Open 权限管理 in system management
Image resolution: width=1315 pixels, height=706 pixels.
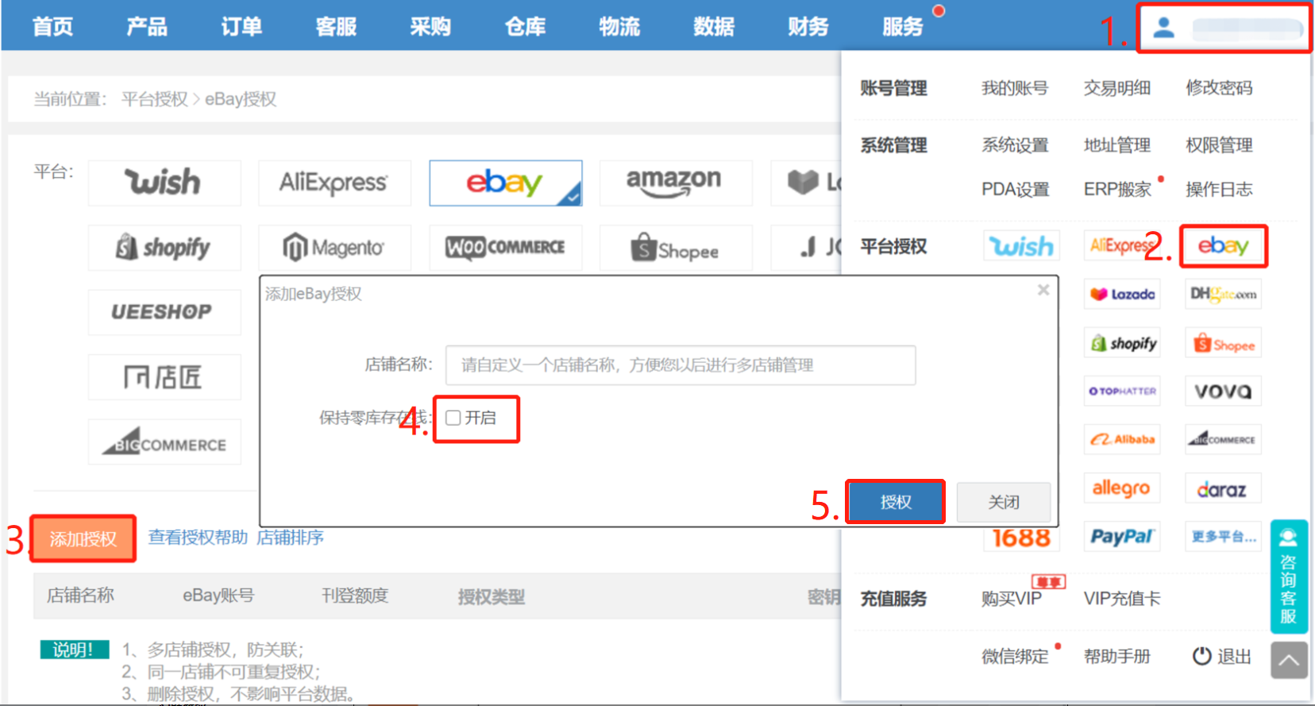(x=1219, y=145)
